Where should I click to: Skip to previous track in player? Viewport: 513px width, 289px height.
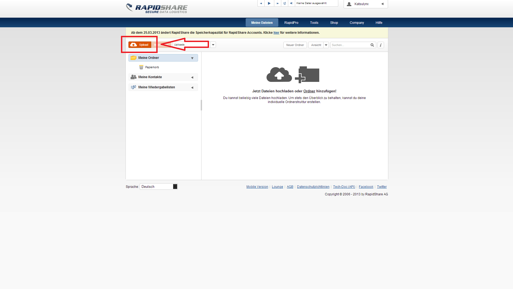(x=261, y=3)
